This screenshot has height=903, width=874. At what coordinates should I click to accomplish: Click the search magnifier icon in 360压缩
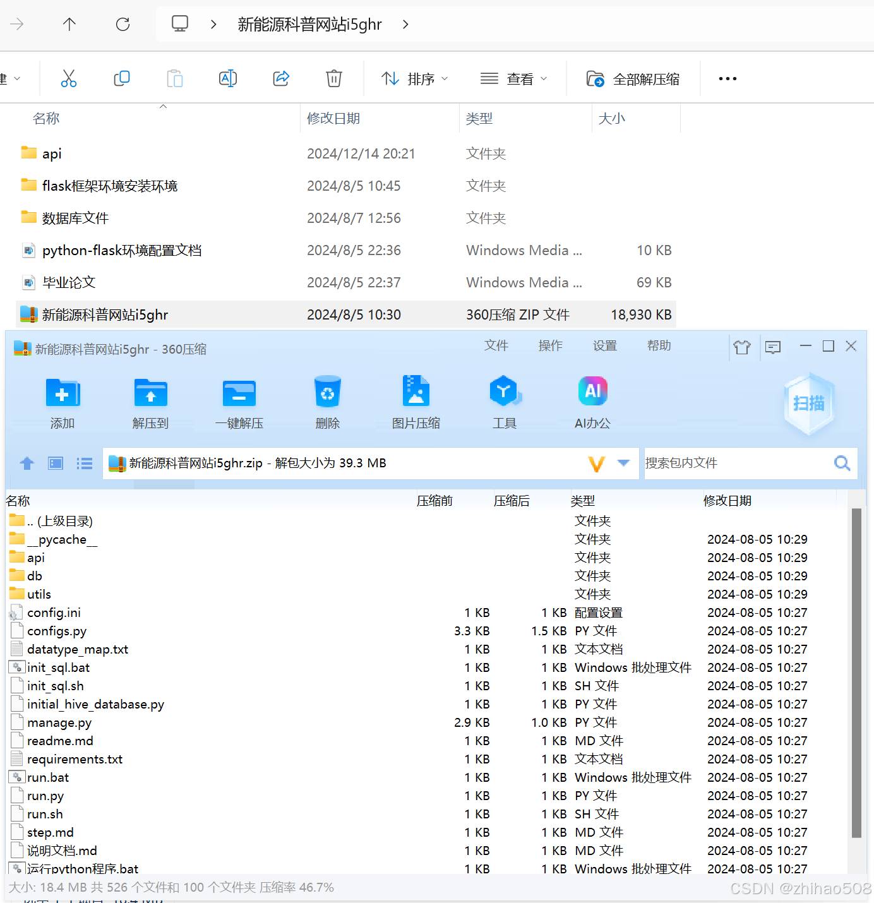point(842,463)
